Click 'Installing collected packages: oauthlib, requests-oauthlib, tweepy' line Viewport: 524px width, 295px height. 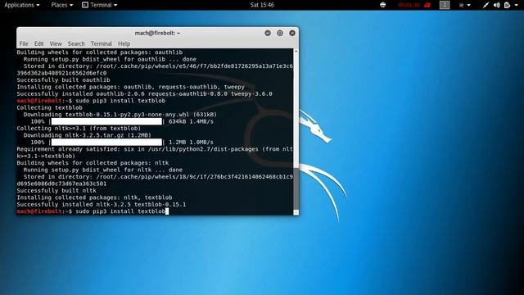pos(131,87)
